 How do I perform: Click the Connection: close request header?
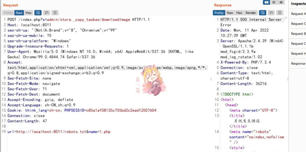[x=26, y=116]
